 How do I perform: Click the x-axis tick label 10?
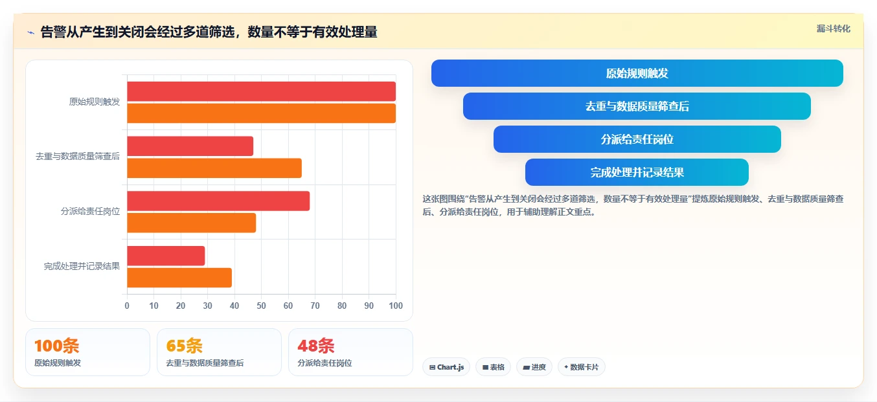154,306
